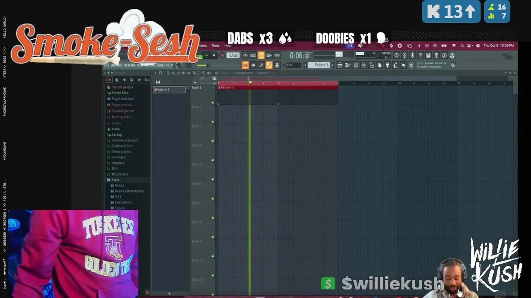Collapse the Packs folder in browser
The height and width of the screenshot is (298, 531).
(113, 180)
